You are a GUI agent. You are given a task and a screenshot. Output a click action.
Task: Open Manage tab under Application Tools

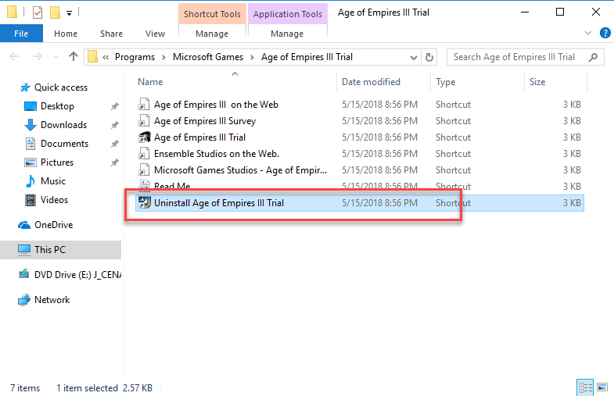pyautogui.click(x=287, y=34)
